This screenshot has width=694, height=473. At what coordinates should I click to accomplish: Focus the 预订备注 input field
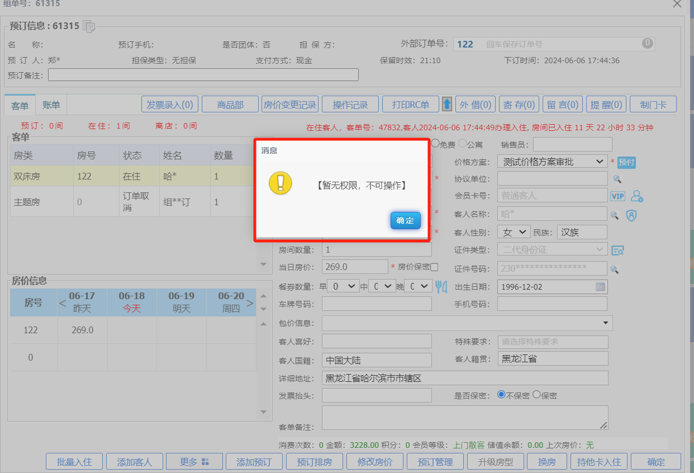203,74
